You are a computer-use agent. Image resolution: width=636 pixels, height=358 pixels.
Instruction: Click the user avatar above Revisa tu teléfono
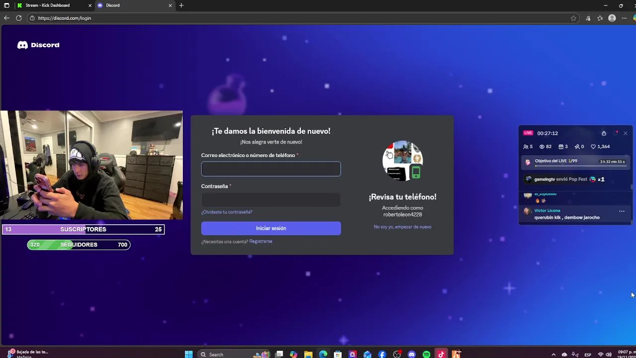tap(402, 161)
